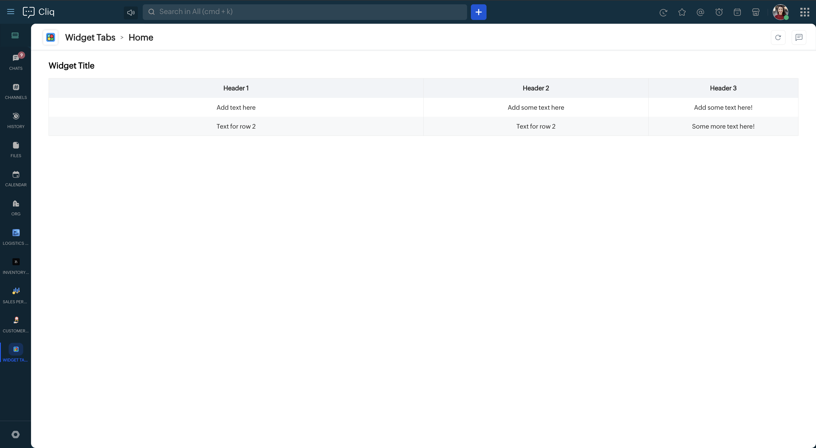Open reminders alarm clock icon
The width and height of the screenshot is (816, 448).
pos(719,12)
